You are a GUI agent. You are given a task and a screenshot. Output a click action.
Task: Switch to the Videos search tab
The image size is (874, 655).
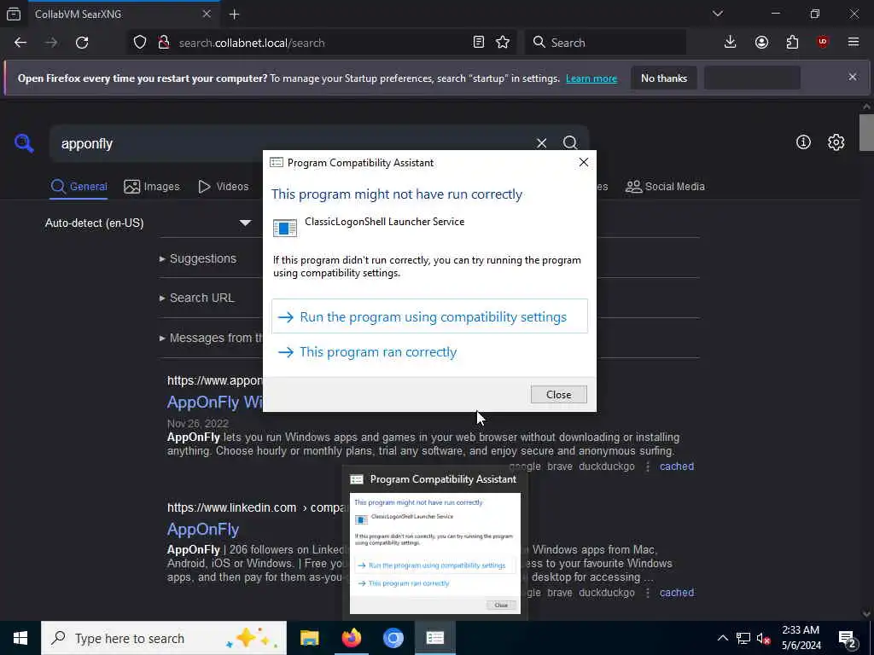pos(223,187)
